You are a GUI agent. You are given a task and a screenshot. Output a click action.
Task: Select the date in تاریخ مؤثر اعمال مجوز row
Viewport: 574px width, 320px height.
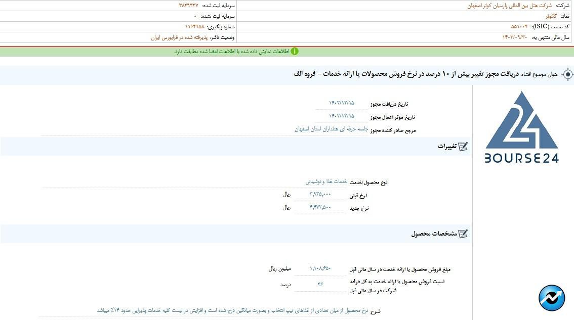341,116
